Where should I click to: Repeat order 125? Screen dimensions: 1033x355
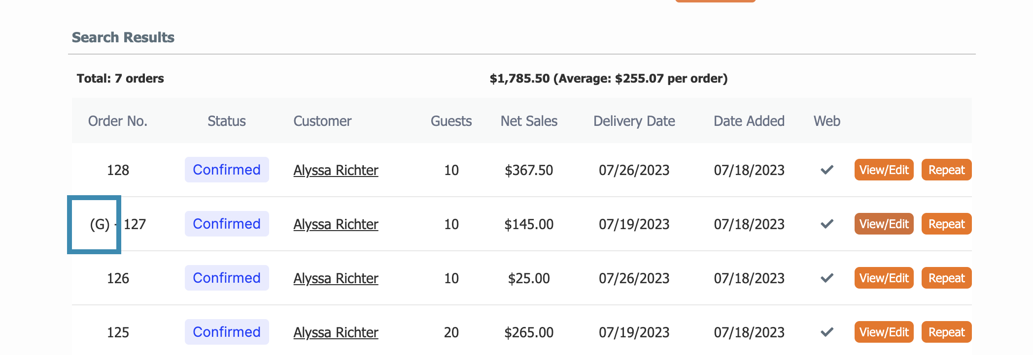pos(946,332)
